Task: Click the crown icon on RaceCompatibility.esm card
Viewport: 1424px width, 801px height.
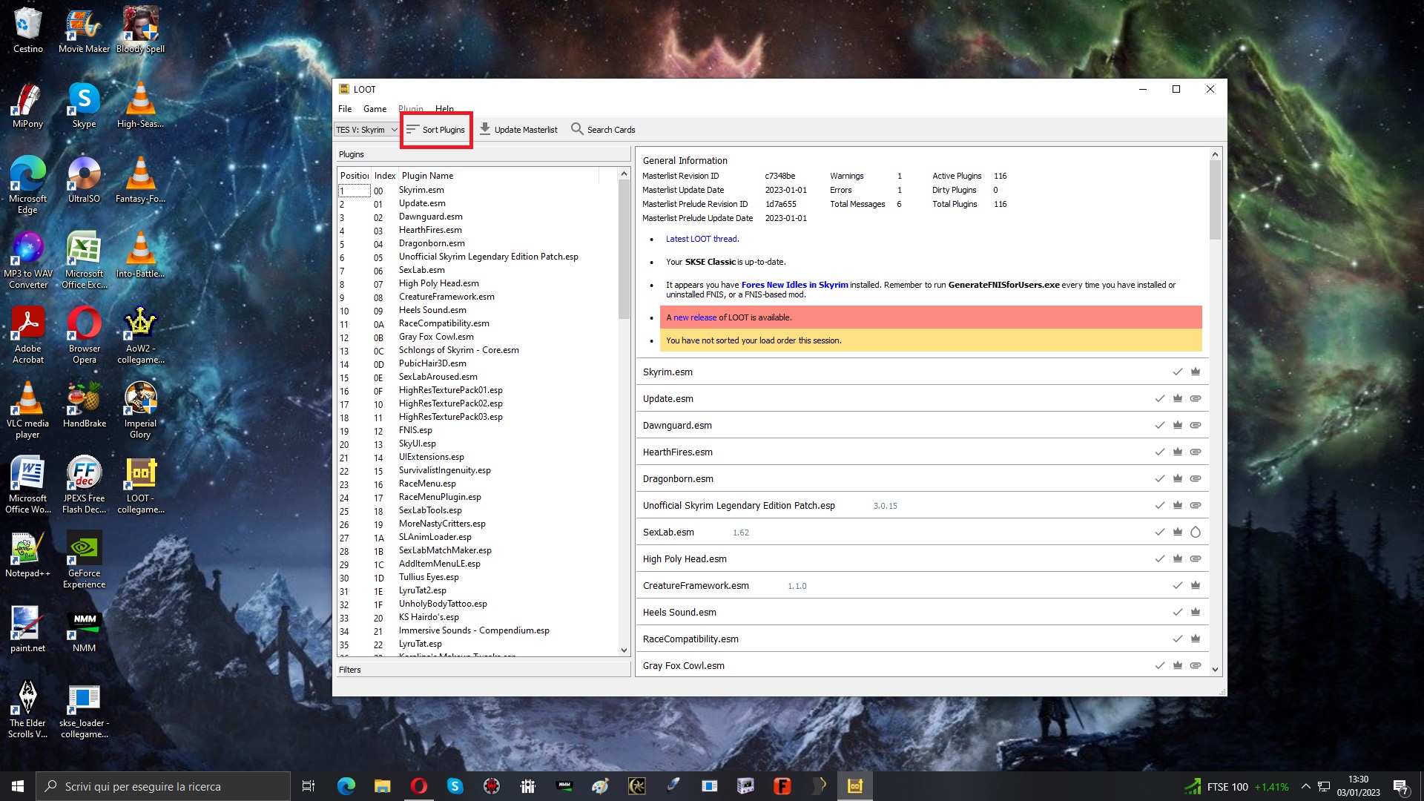Action: [x=1196, y=639]
